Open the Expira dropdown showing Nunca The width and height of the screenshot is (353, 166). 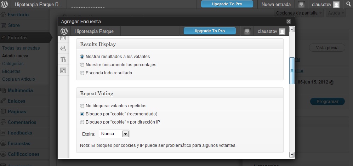[114, 134]
